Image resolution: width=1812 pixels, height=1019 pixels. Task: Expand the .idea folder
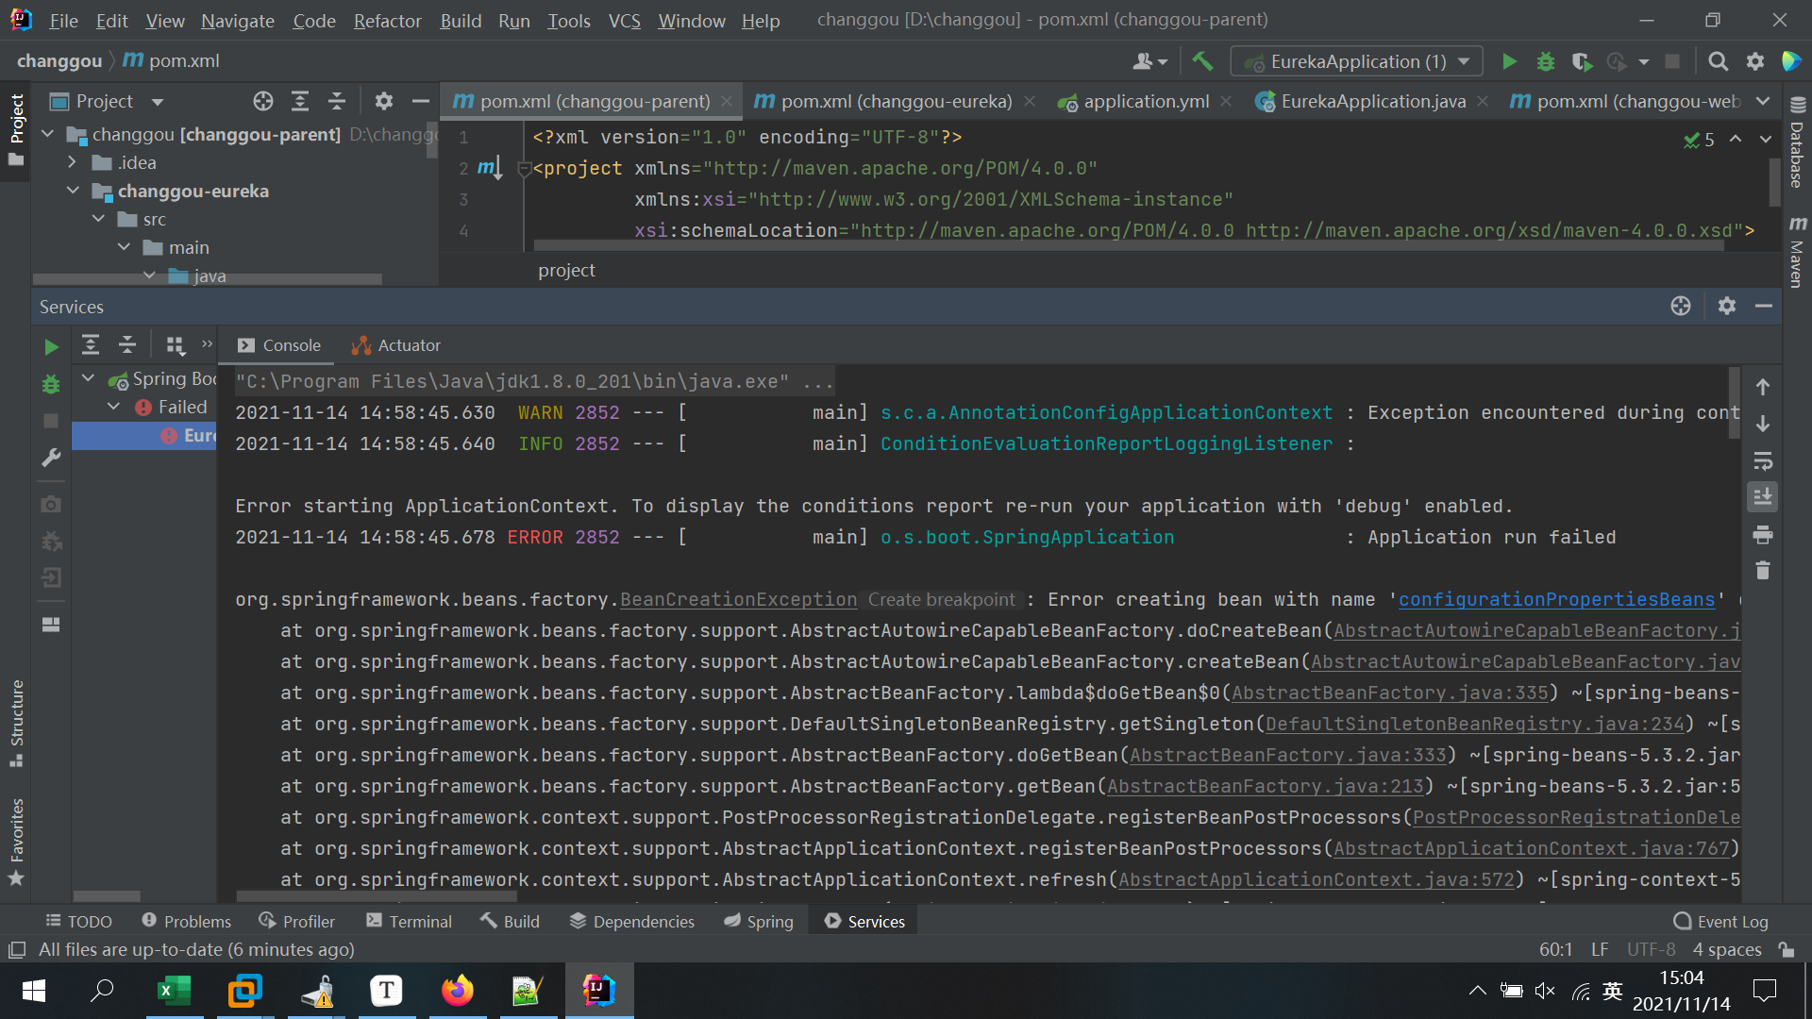tap(73, 162)
